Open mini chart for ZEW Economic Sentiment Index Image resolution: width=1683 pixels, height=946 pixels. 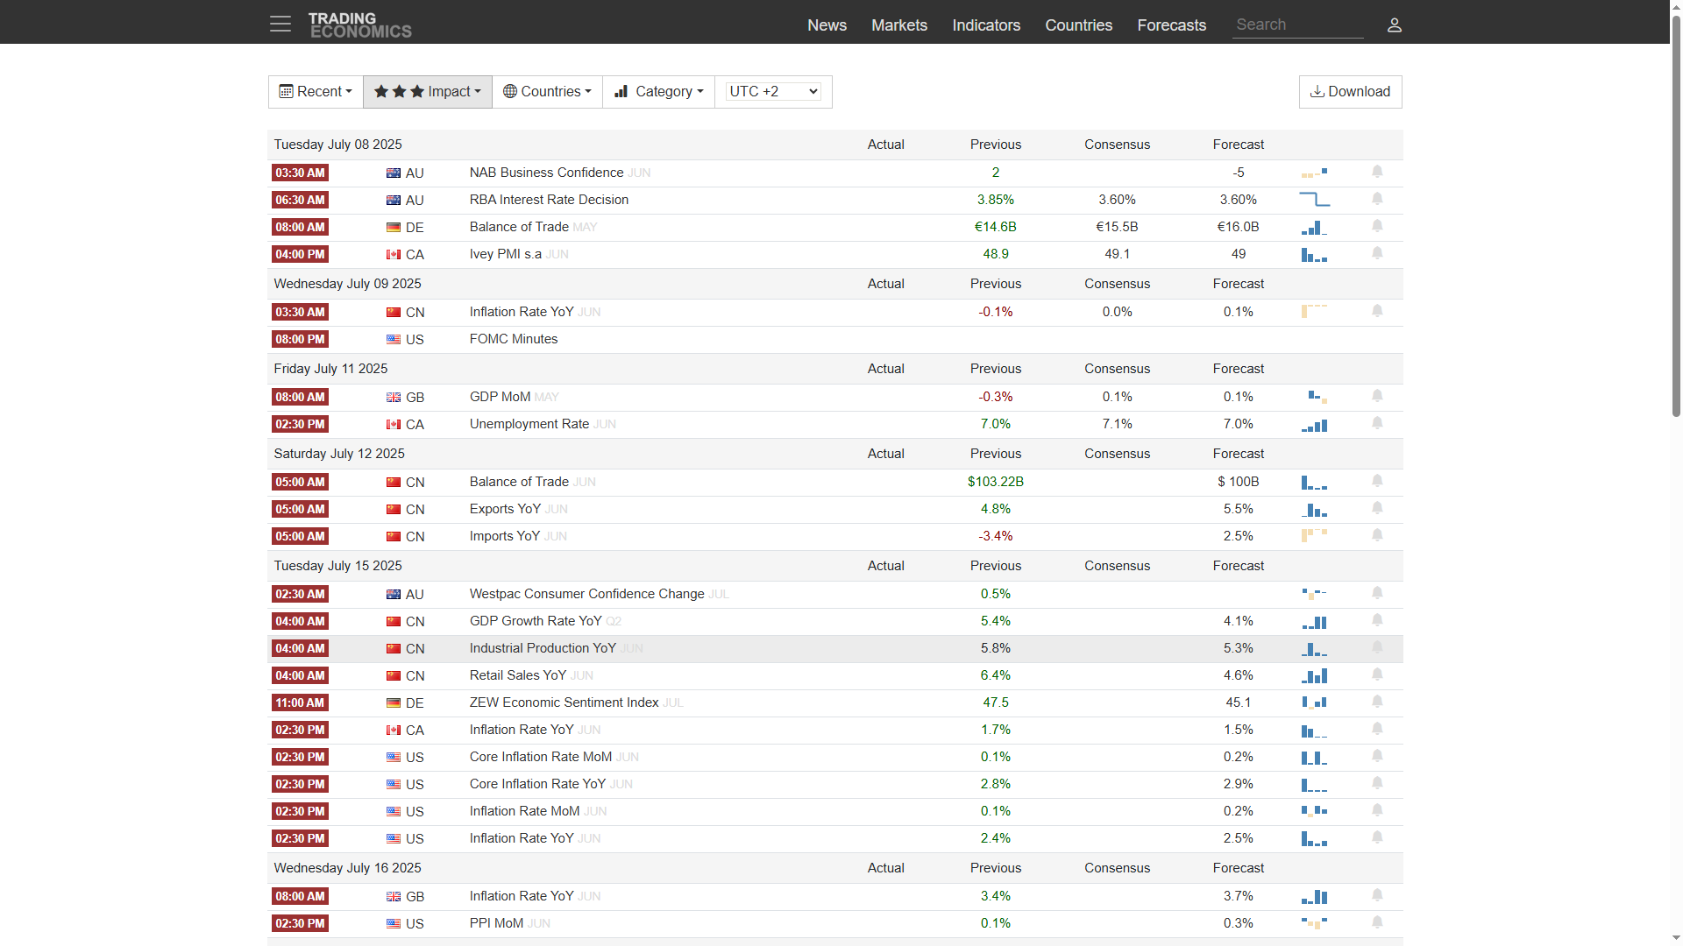pos(1314,702)
